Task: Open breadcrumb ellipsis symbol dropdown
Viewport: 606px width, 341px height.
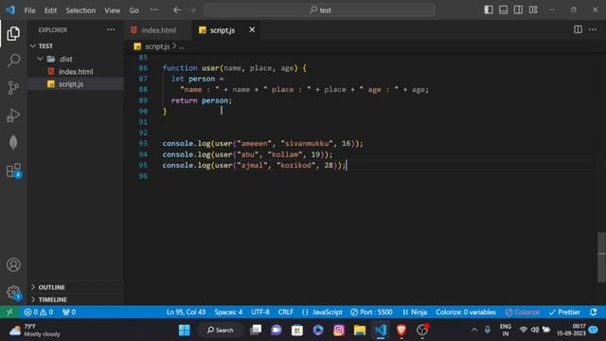Action: (x=181, y=46)
